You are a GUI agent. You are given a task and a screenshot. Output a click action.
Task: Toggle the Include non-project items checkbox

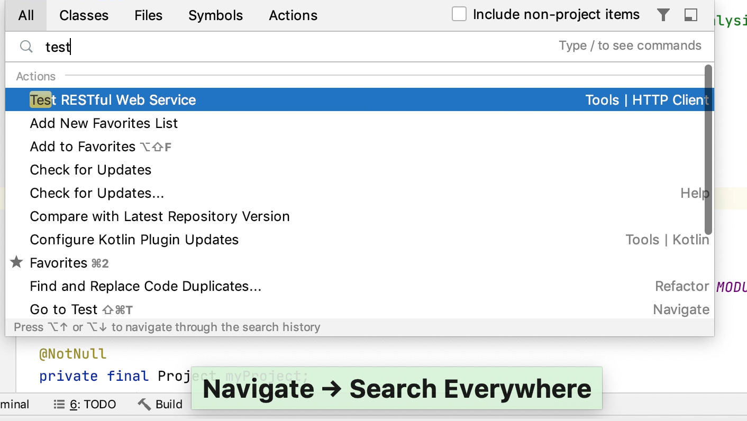[458, 14]
